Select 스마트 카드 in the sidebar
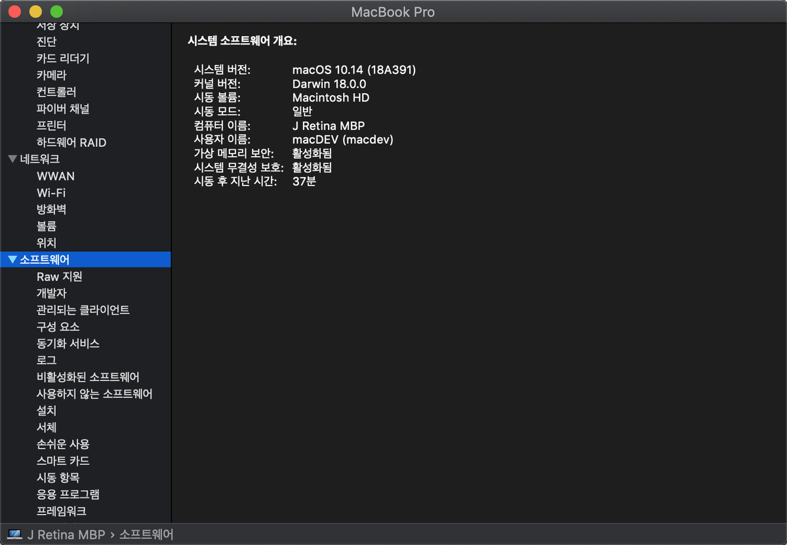This screenshot has width=787, height=545. tap(63, 461)
